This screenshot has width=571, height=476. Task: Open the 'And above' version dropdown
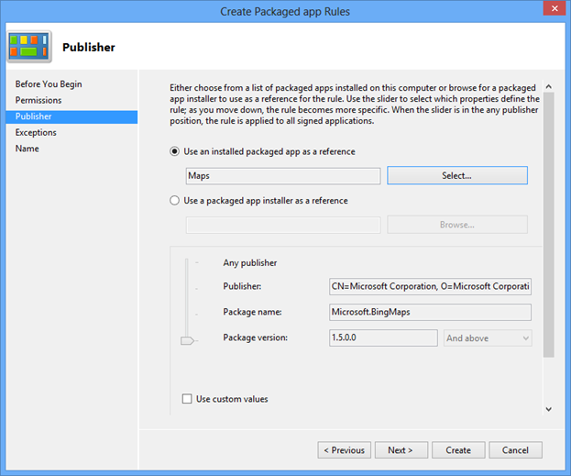coord(487,338)
